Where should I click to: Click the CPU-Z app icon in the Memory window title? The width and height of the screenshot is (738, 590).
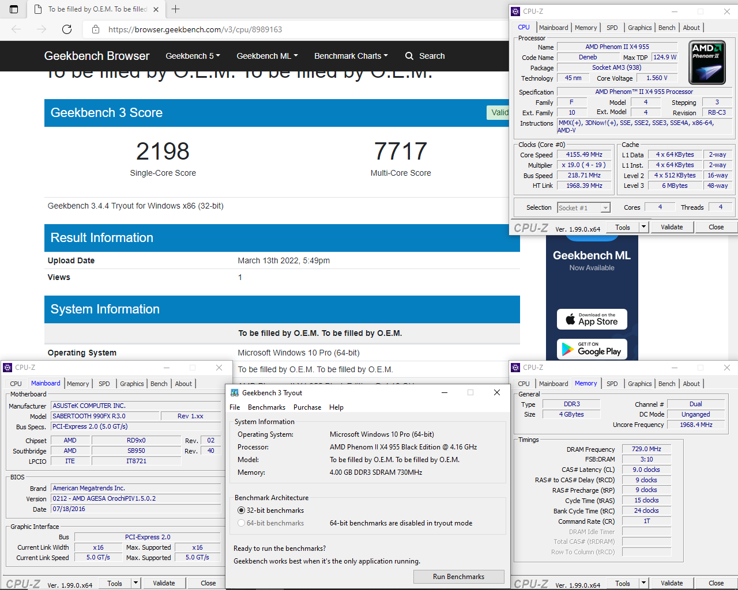pos(515,368)
